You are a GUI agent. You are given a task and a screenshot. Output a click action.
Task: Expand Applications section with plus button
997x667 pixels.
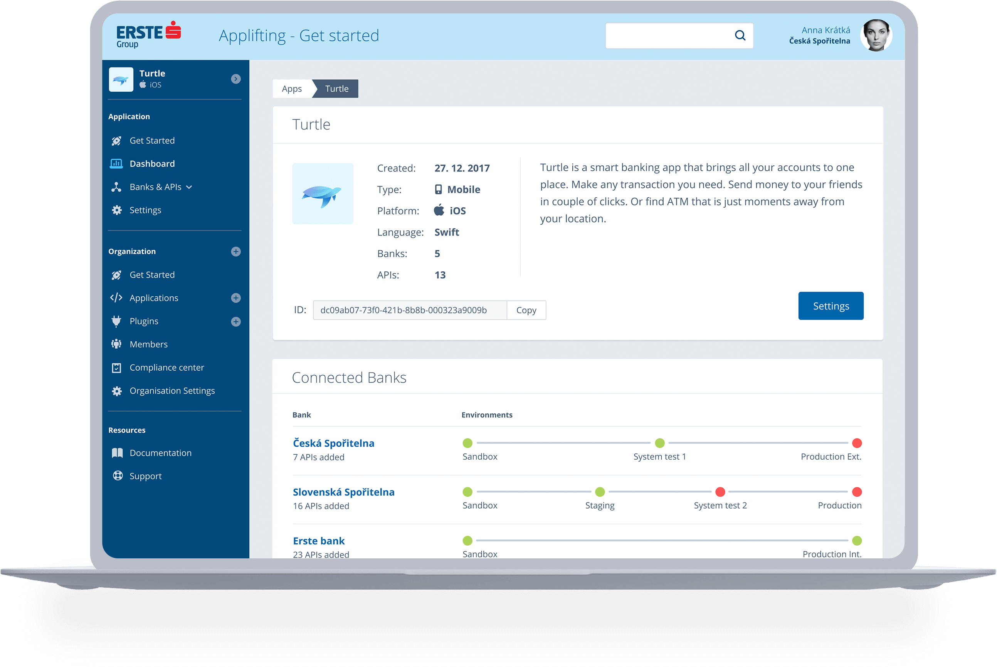click(236, 298)
